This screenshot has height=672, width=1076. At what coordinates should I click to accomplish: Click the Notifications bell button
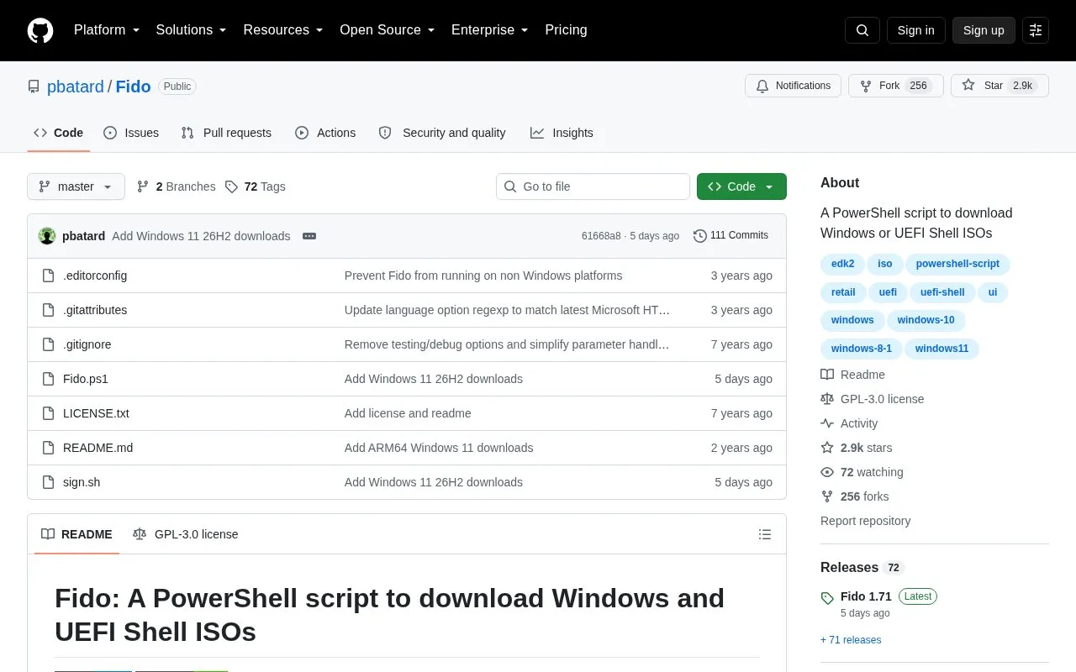(793, 86)
